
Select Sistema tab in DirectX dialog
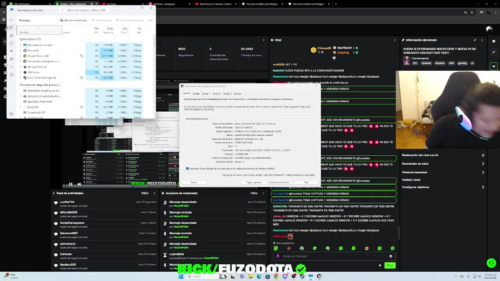point(187,94)
